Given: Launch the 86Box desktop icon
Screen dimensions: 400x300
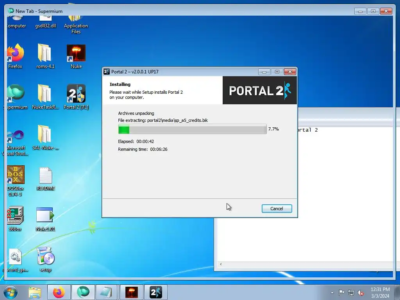Looking at the screenshot, I should (15, 219).
